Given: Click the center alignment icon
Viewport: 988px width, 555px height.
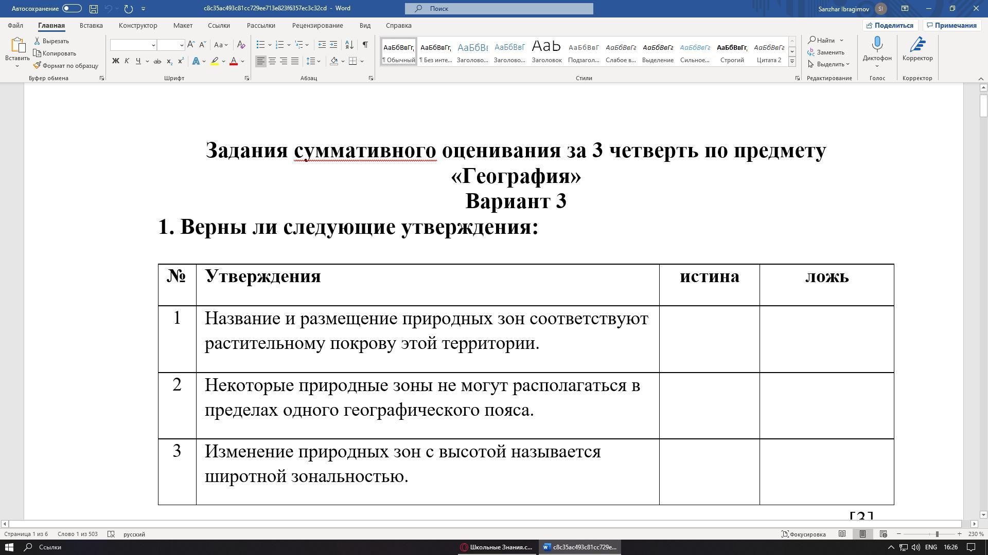Looking at the screenshot, I should 272,61.
